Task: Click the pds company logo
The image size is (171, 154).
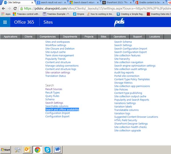Action: (119, 22)
